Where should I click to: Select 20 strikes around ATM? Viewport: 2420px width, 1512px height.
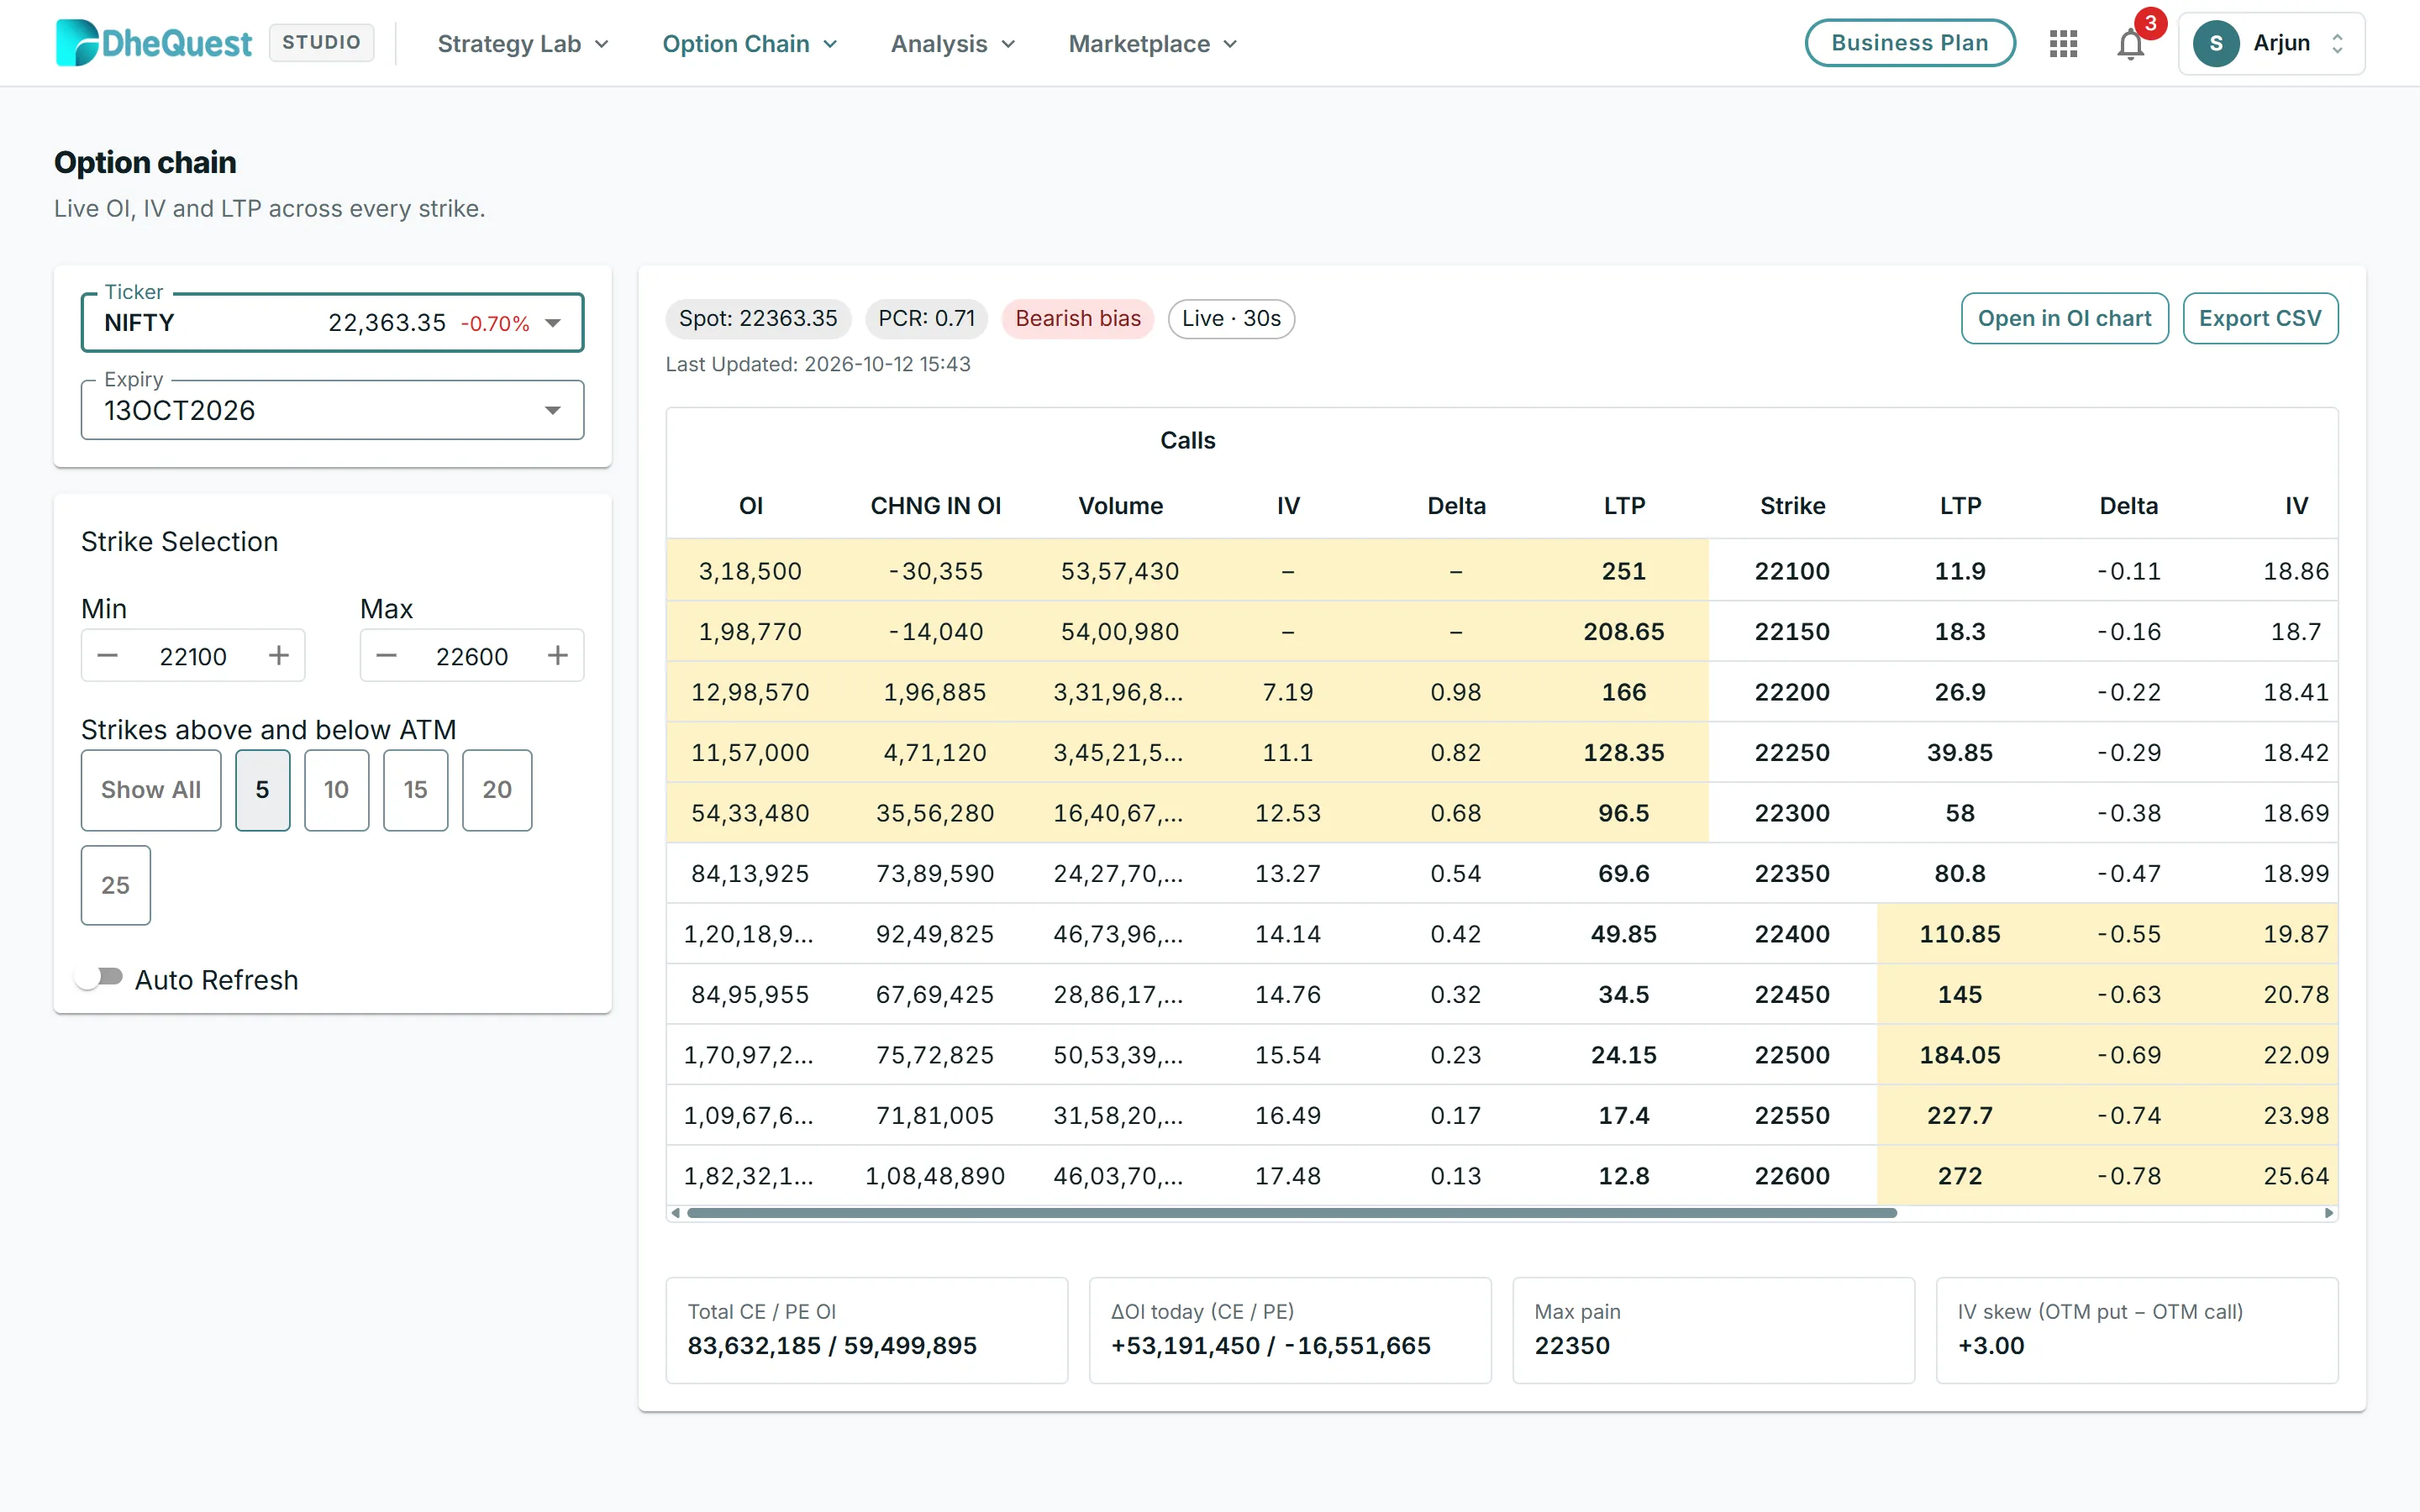[497, 790]
